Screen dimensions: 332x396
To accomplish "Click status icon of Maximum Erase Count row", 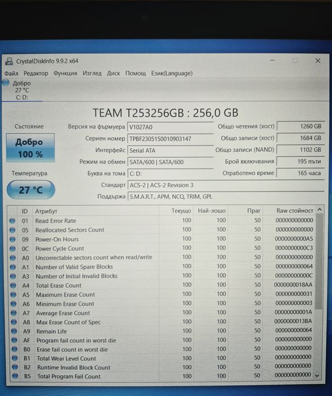I will coord(14,295).
